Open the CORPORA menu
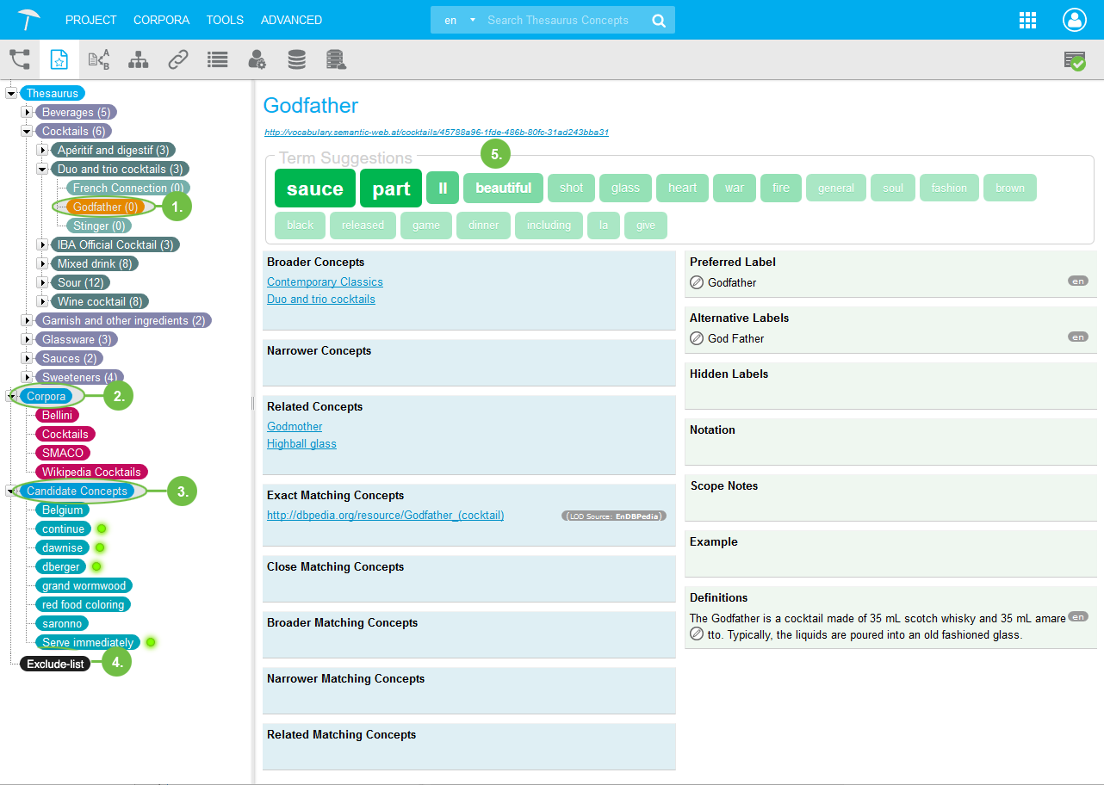The image size is (1104, 785). (x=161, y=20)
